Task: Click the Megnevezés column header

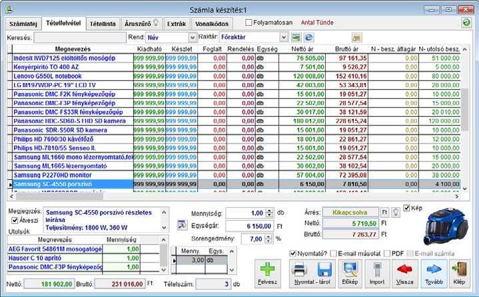Action: [x=73, y=49]
